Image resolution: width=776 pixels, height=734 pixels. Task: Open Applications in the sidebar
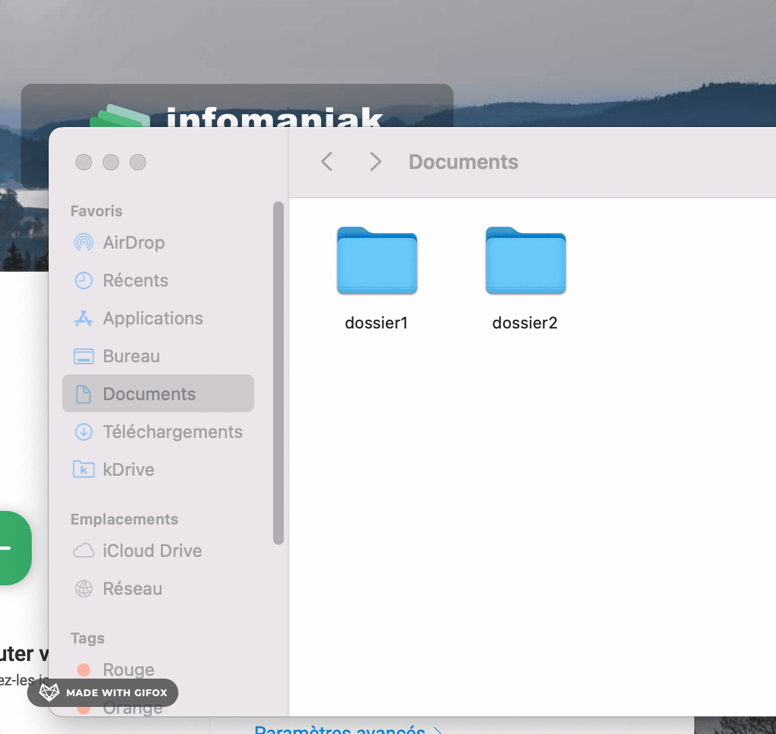pyautogui.click(x=152, y=318)
